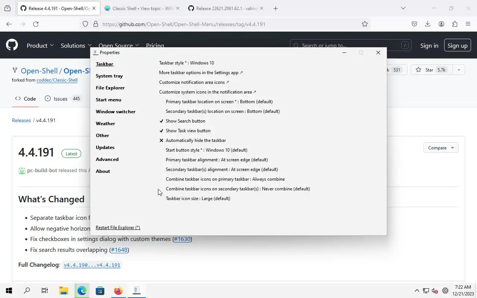Screen dimensions: 477x298
Task: Reload the GitHub page
Action: point(36,24)
